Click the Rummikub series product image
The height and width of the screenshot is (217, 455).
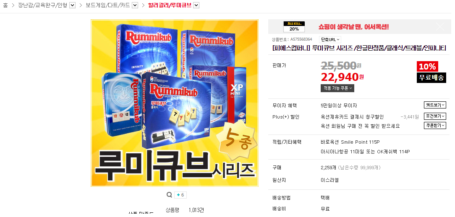pos(175,103)
